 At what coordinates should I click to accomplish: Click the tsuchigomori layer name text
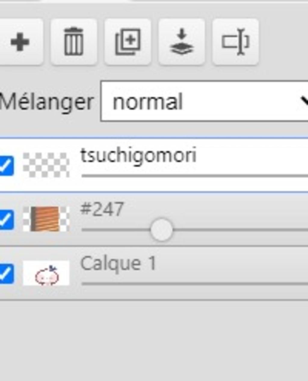[x=138, y=156]
